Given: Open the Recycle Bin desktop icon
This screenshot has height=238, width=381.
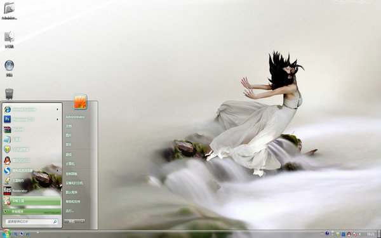Looking at the screenshot, I should [9, 94].
